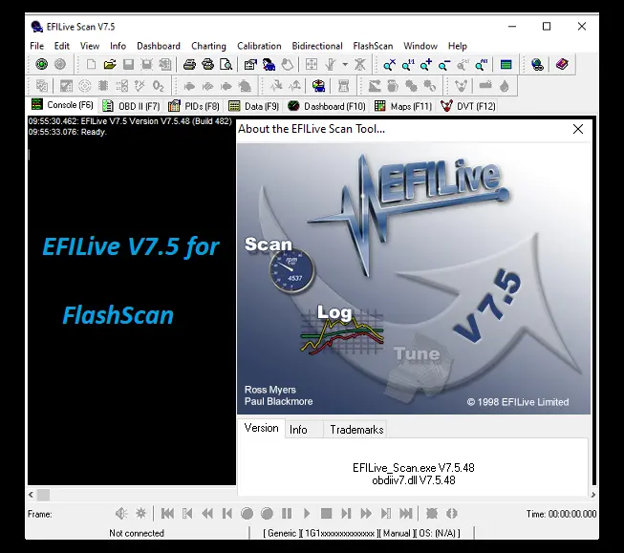Click the first round Record button
The image size is (624, 553).
(247, 514)
